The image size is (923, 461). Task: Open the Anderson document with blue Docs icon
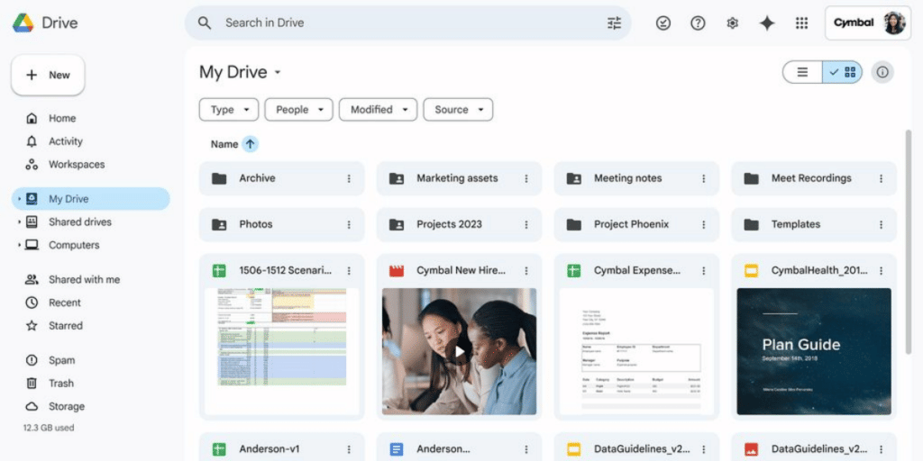pyautogui.click(x=459, y=449)
